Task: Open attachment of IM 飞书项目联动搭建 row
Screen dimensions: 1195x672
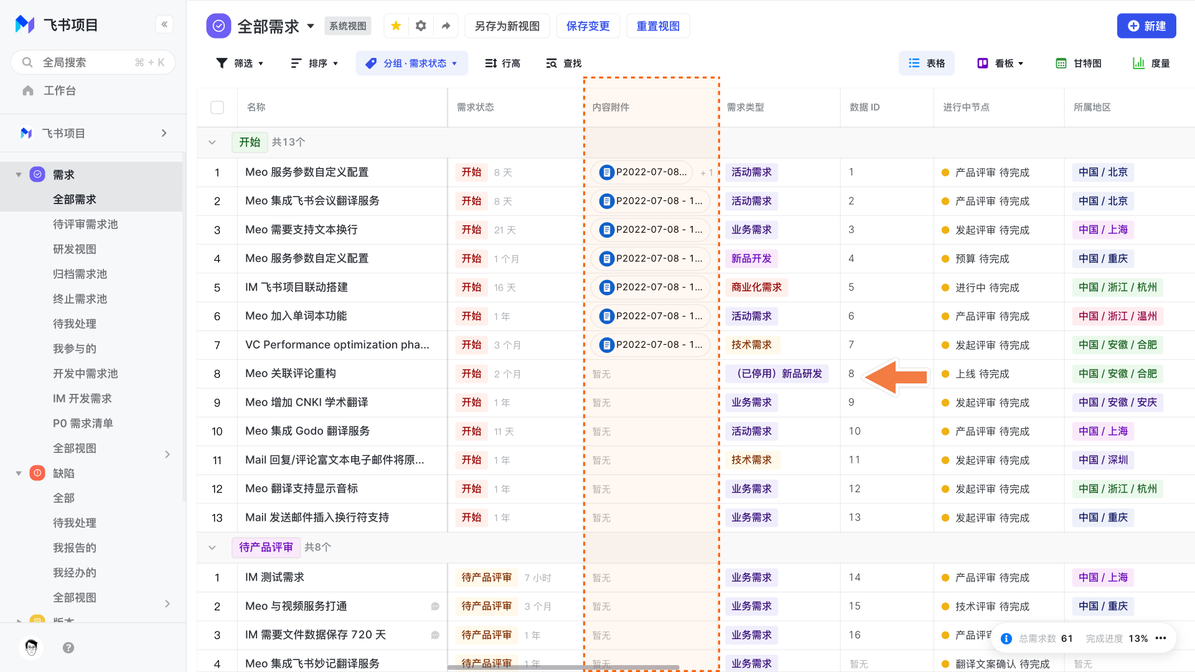Action: pyautogui.click(x=650, y=287)
